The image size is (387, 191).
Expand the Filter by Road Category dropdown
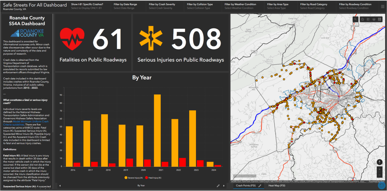point(314,6)
